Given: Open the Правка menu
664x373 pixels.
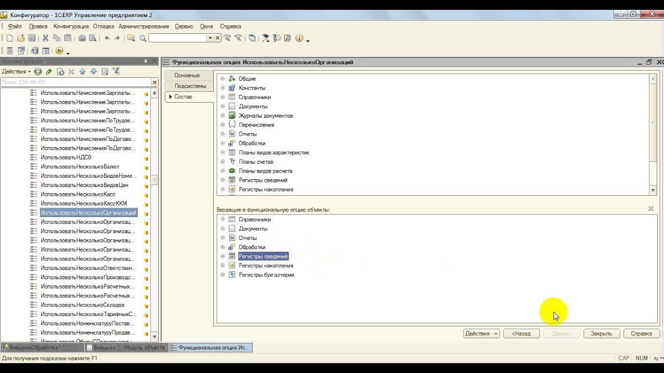Looking at the screenshot, I should [x=38, y=26].
